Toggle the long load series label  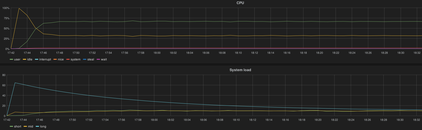tap(43, 126)
